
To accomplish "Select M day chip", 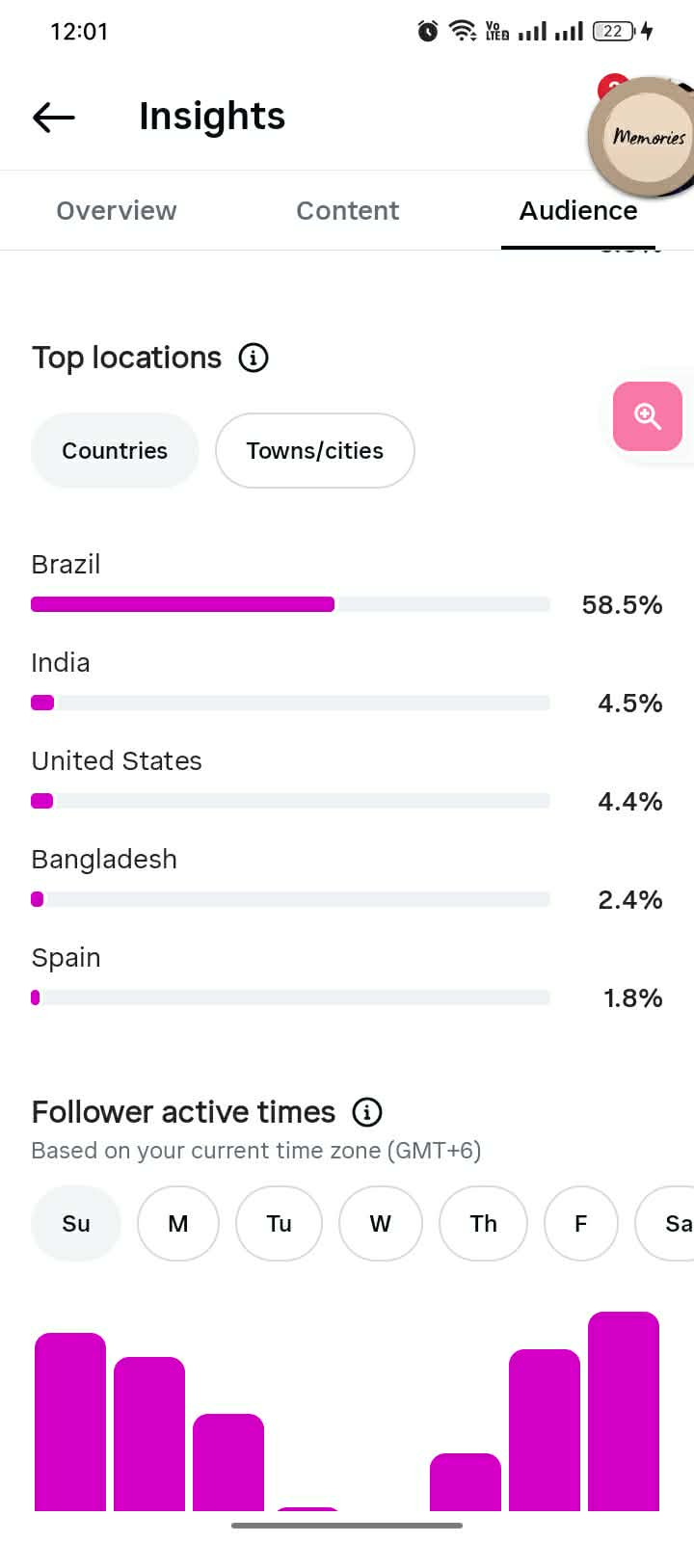I will coord(178,1223).
